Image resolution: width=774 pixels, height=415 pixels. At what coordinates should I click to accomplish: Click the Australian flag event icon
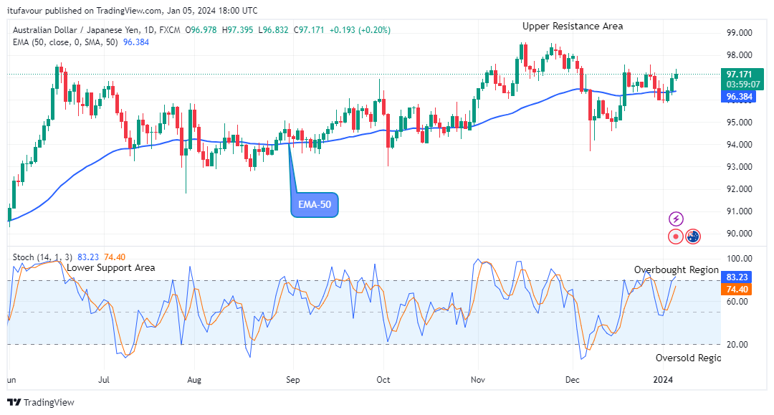point(693,237)
